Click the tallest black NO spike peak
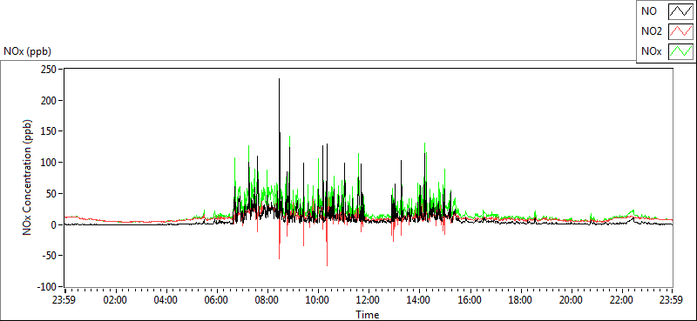This screenshot has height=321, width=697. (x=279, y=79)
